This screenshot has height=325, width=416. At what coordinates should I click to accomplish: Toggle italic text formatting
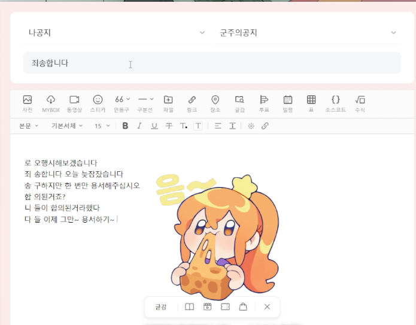pyautogui.click(x=139, y=126)
